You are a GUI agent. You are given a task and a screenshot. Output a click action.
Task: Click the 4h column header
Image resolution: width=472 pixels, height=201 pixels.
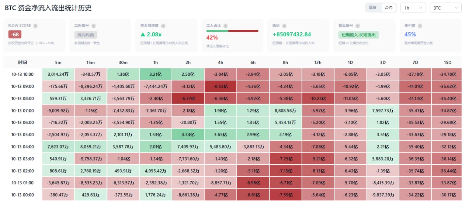click(x=221, y=62)
